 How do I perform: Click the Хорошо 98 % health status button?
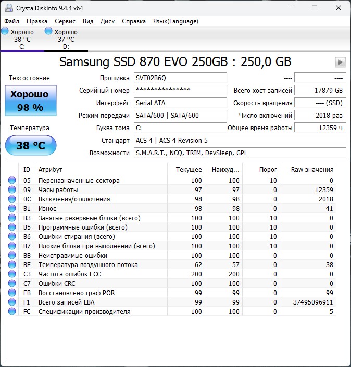(31, 100)
